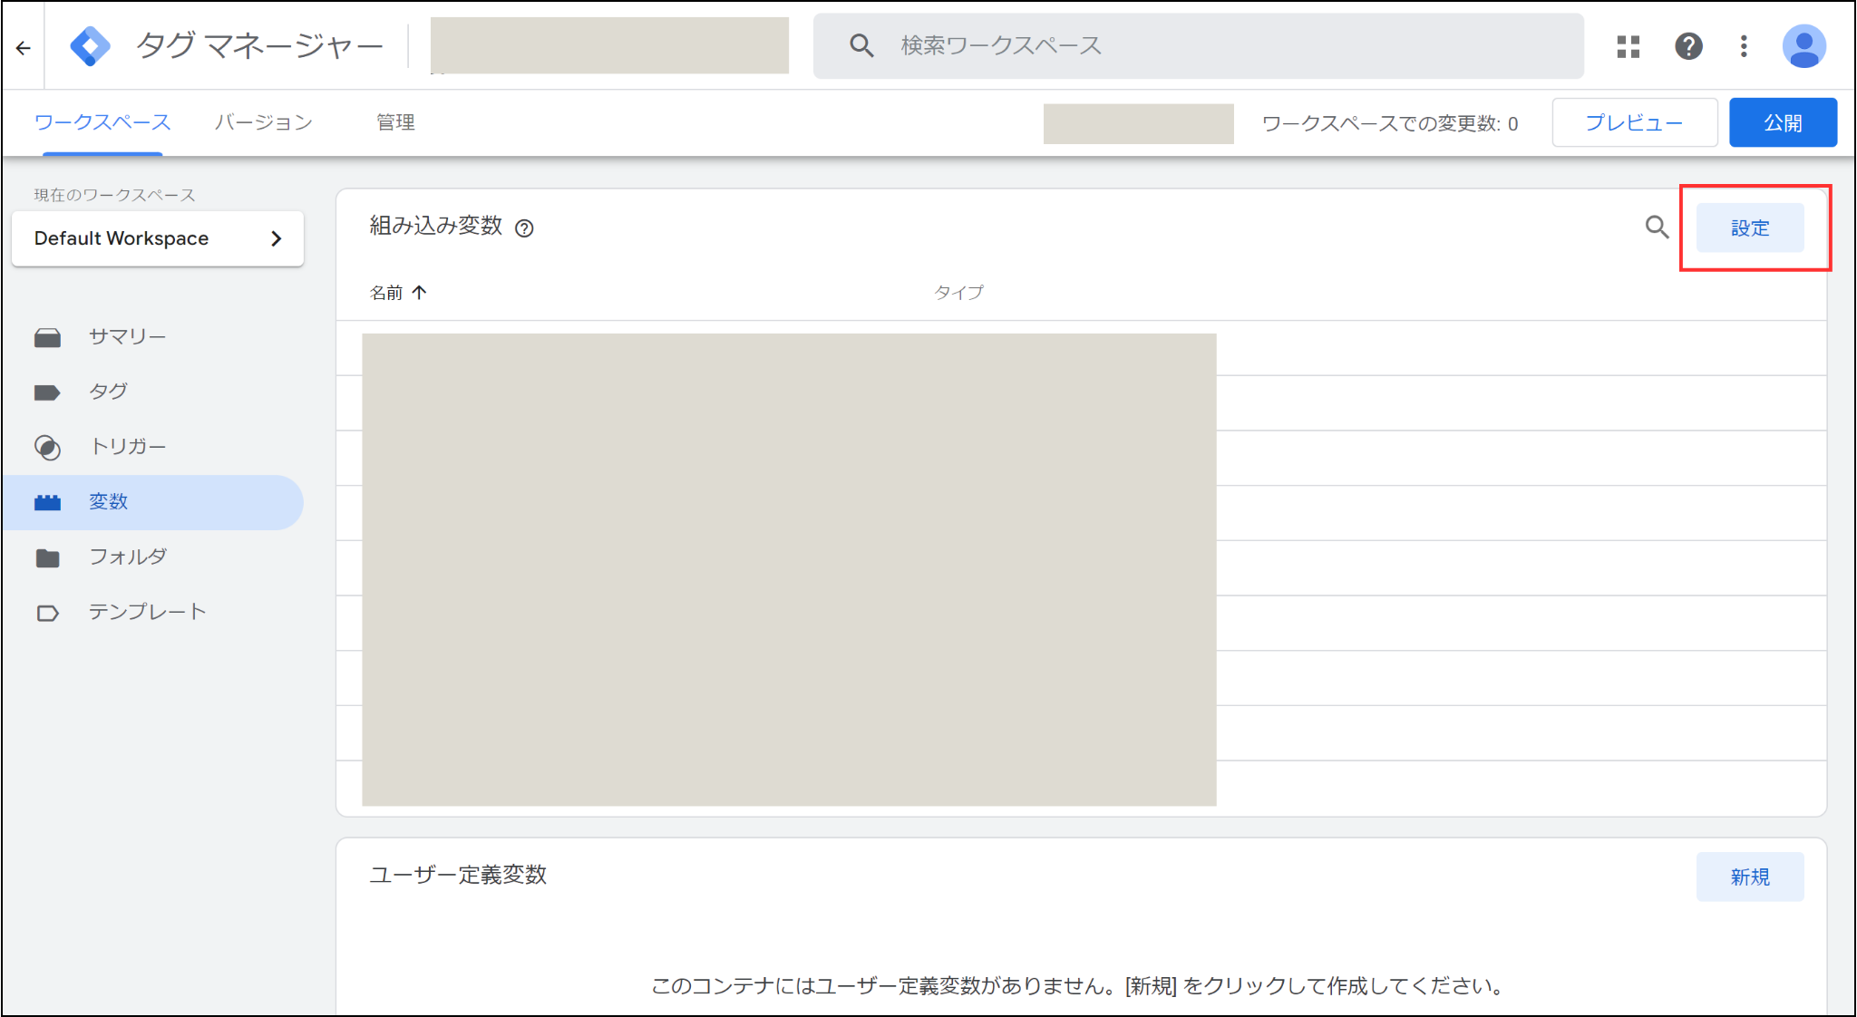The width and height of the screenshot is (1857, 1017).
Task: Click the サマリー sidebar icon
Action: pos(47,338)
